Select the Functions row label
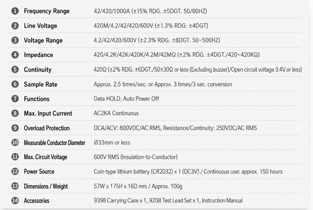 click(37, 99)
